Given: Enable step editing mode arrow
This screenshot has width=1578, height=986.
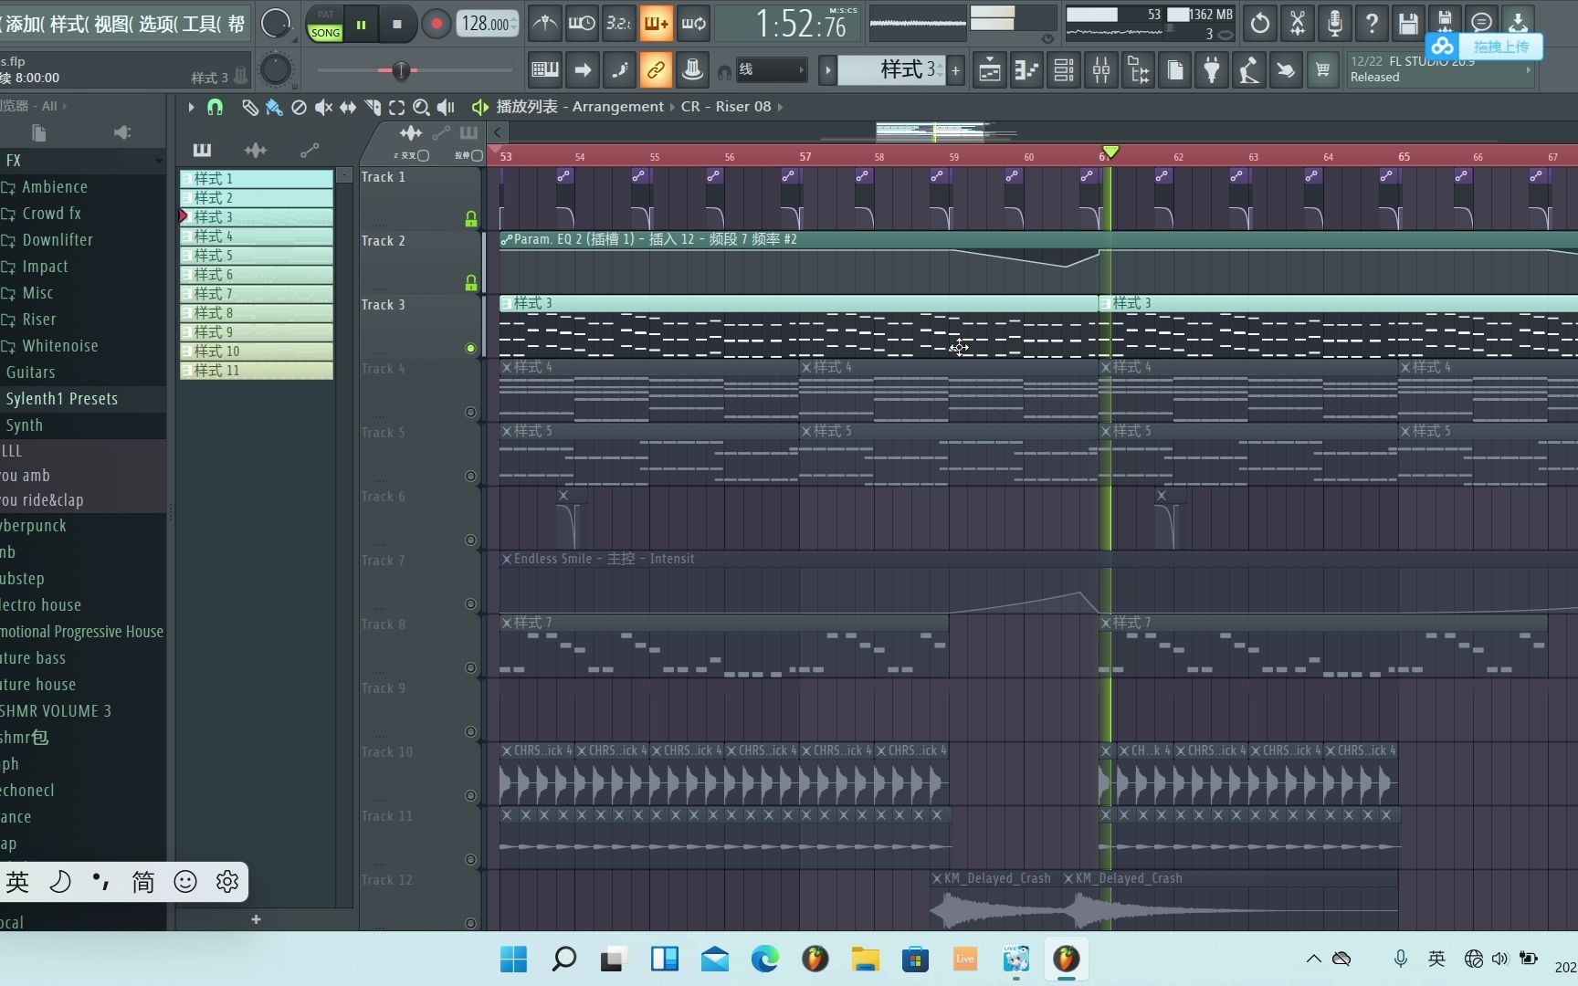Looking at the screenshot, I should pos(583,69).
